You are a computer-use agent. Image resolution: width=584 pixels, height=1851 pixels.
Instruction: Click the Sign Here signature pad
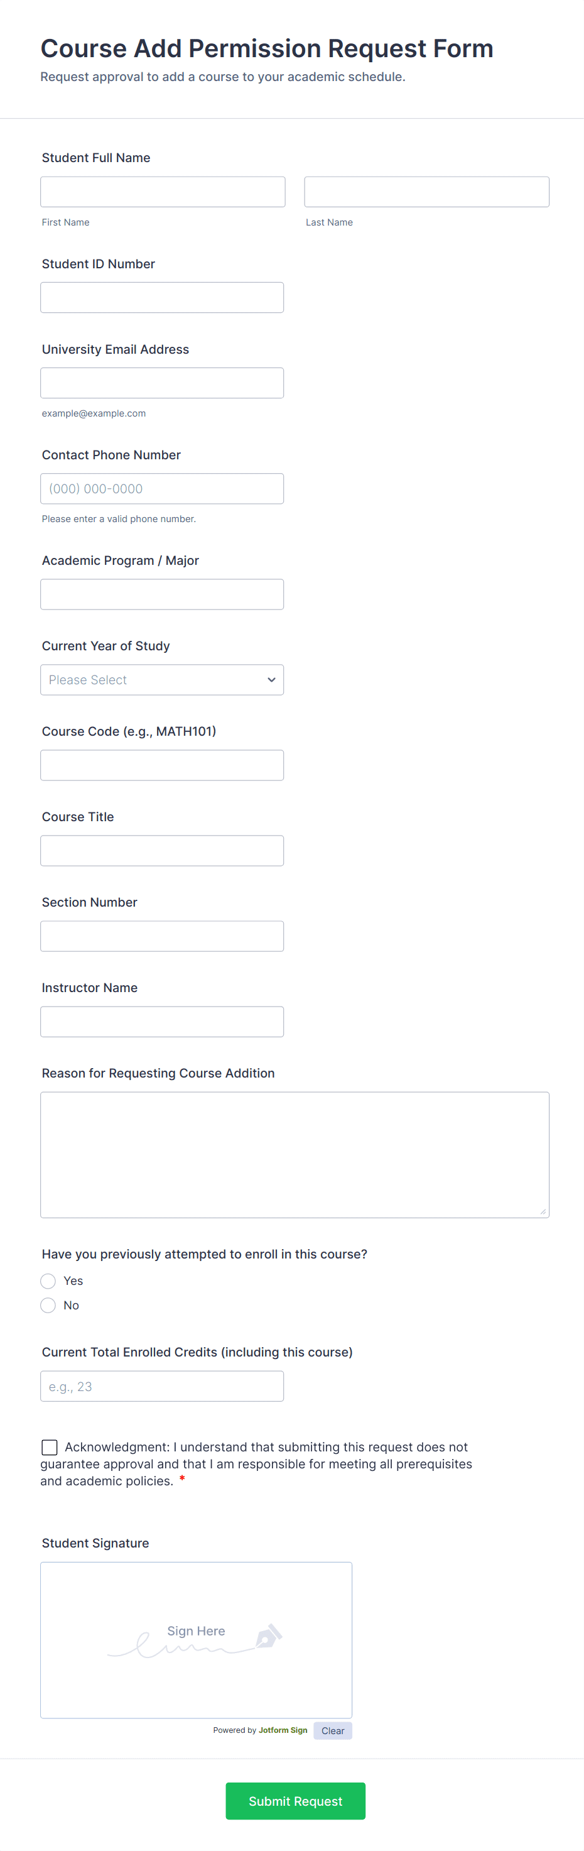[x=195, y=1640]
